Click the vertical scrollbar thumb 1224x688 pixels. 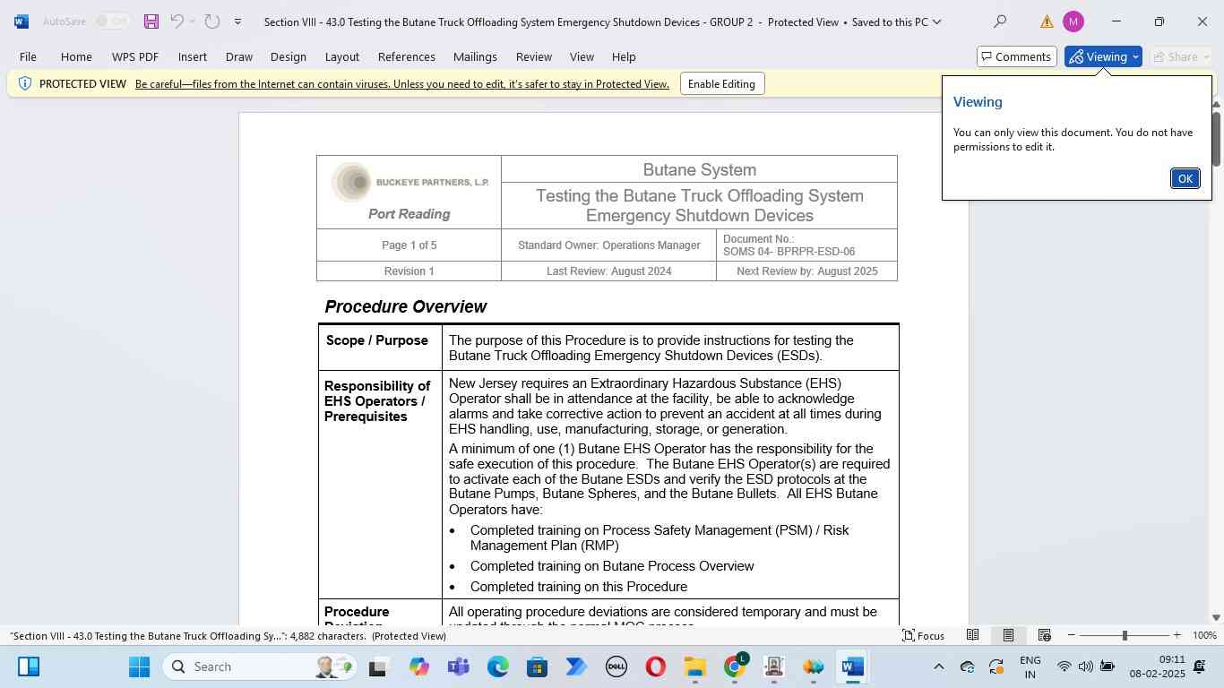(x=1216, y=139)
